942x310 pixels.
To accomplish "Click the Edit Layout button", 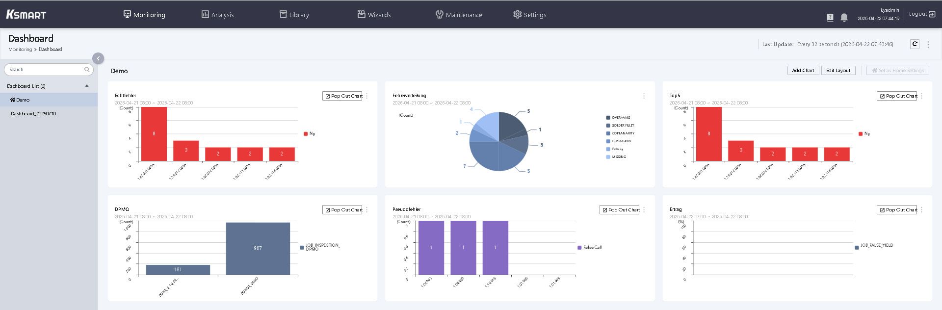I will coord(838,71).
